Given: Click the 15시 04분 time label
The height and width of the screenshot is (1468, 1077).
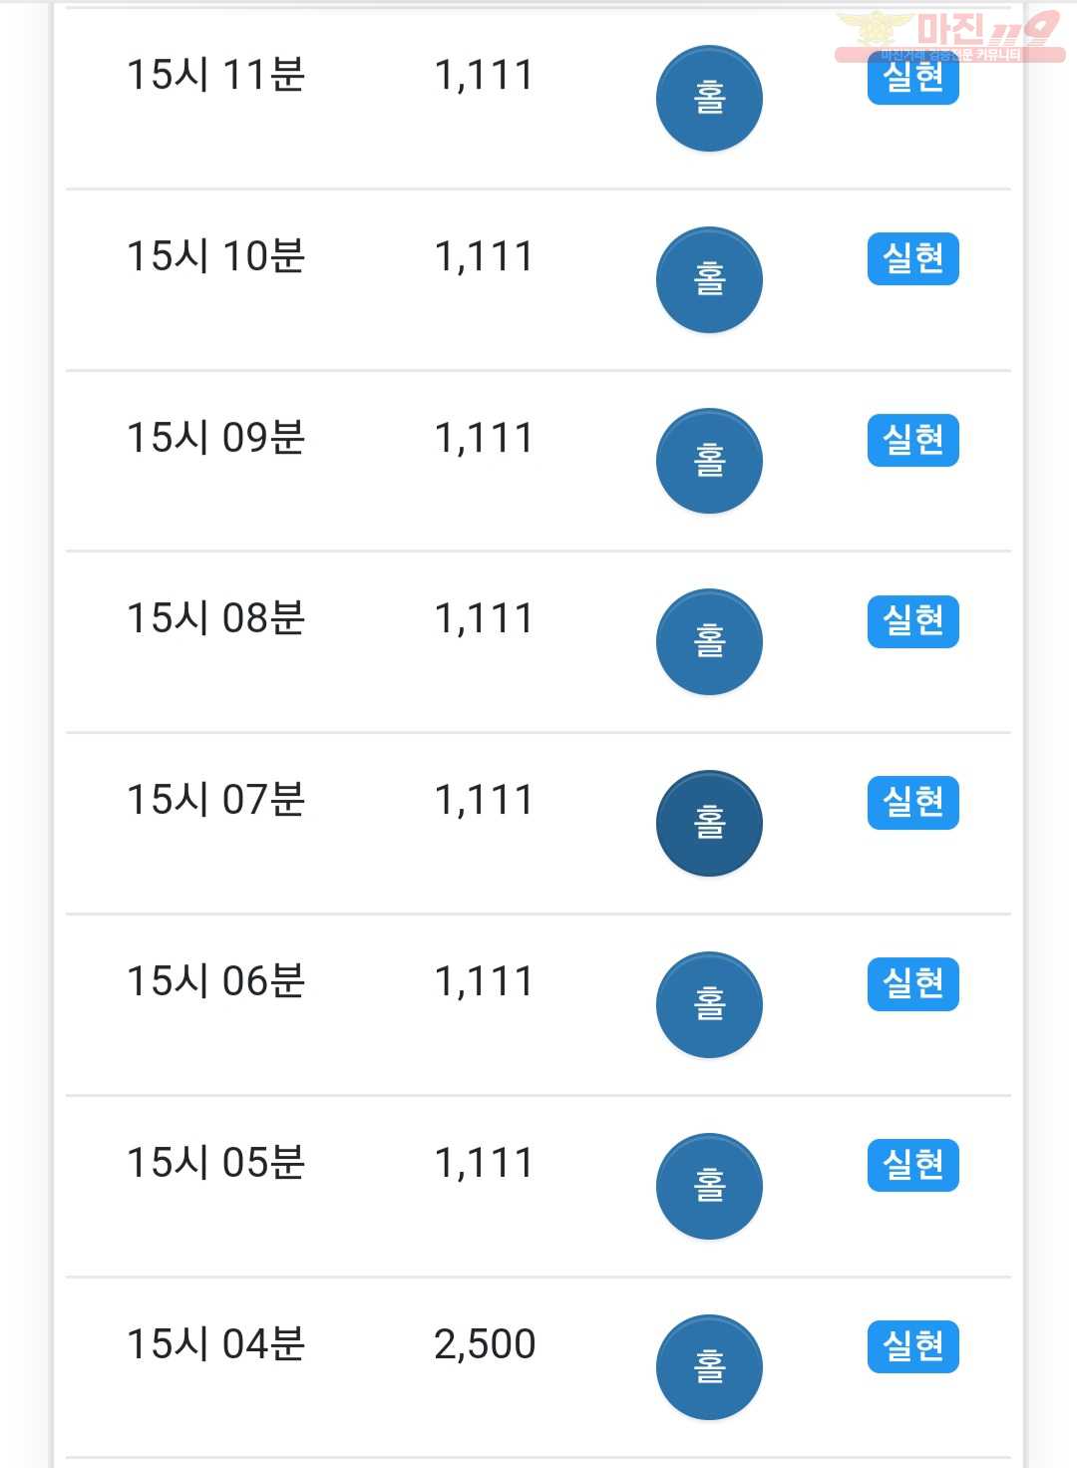Looking at the screenshot, I should [x=215, y=1343].
